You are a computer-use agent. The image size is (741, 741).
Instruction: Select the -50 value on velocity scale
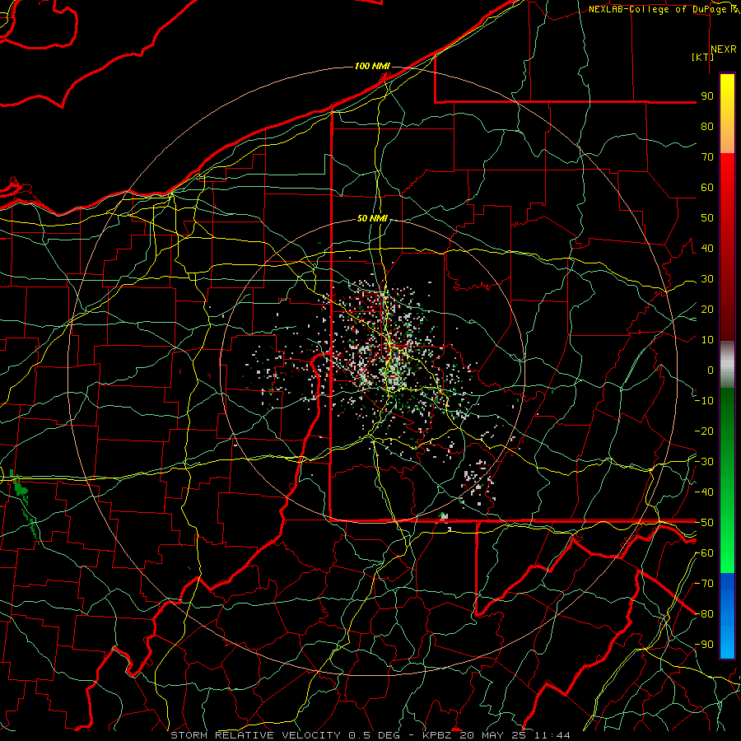(704, 523)
